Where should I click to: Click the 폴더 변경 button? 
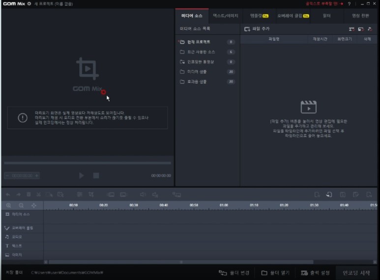(234, 273)
